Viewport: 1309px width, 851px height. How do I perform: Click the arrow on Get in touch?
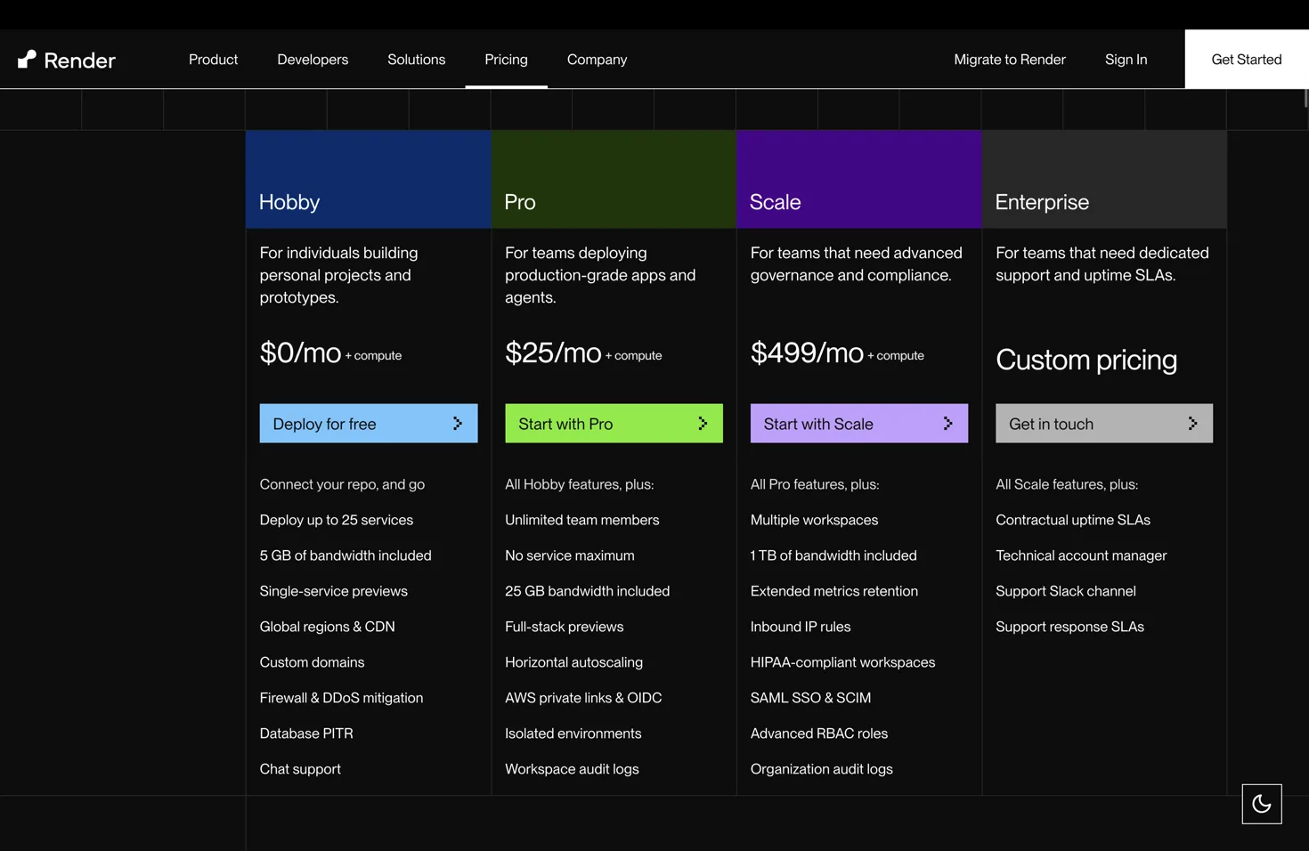pyautogui.click(x=1192, y=424)
